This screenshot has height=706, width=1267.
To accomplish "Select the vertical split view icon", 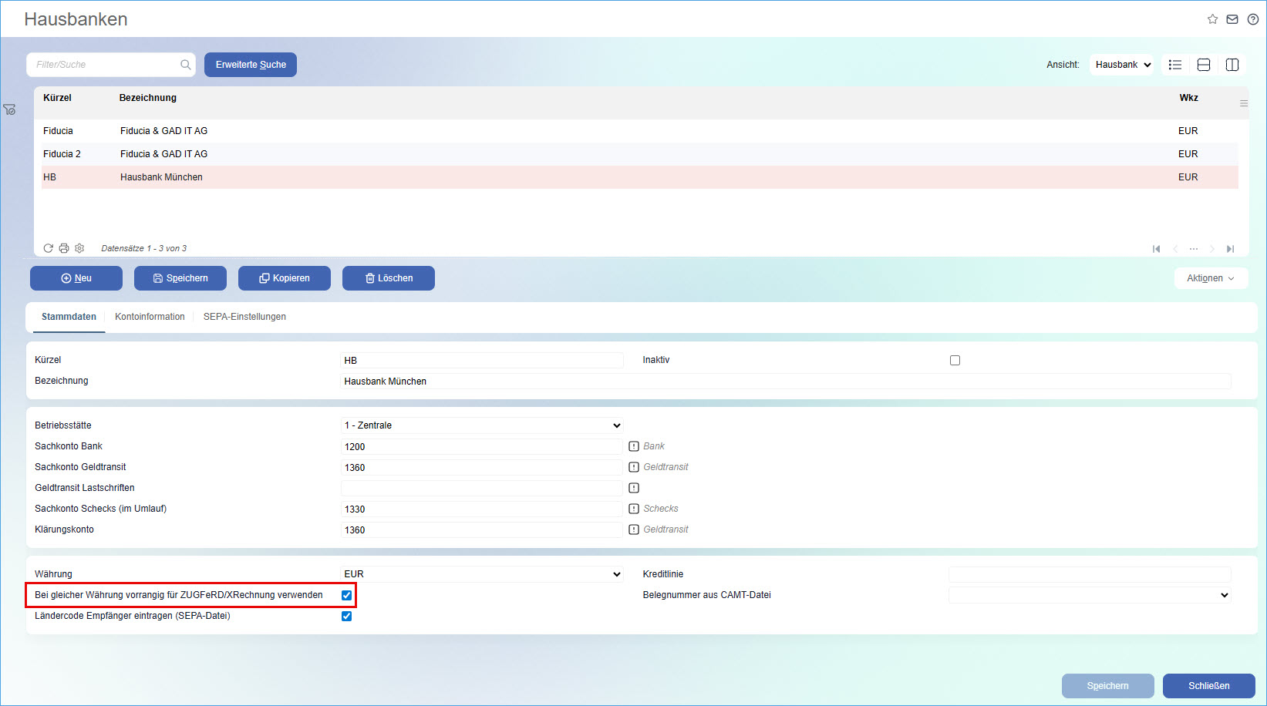I will tap(1232, 65).
